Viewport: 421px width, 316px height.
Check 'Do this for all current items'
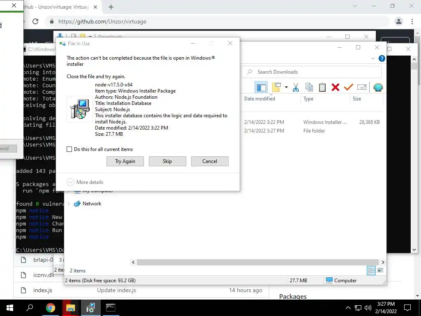pos(69,149)
